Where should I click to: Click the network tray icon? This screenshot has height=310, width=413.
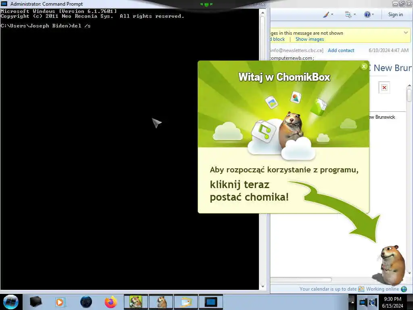[x=363, y=302]
